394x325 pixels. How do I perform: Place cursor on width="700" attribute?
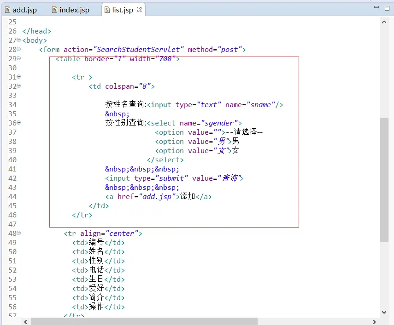click(153, 59)
